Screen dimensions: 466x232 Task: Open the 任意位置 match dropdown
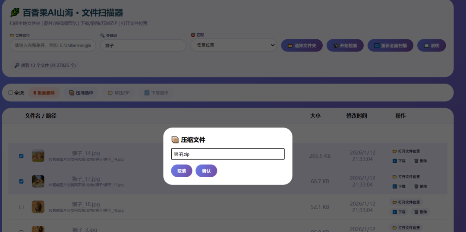(x=233, y=45)
